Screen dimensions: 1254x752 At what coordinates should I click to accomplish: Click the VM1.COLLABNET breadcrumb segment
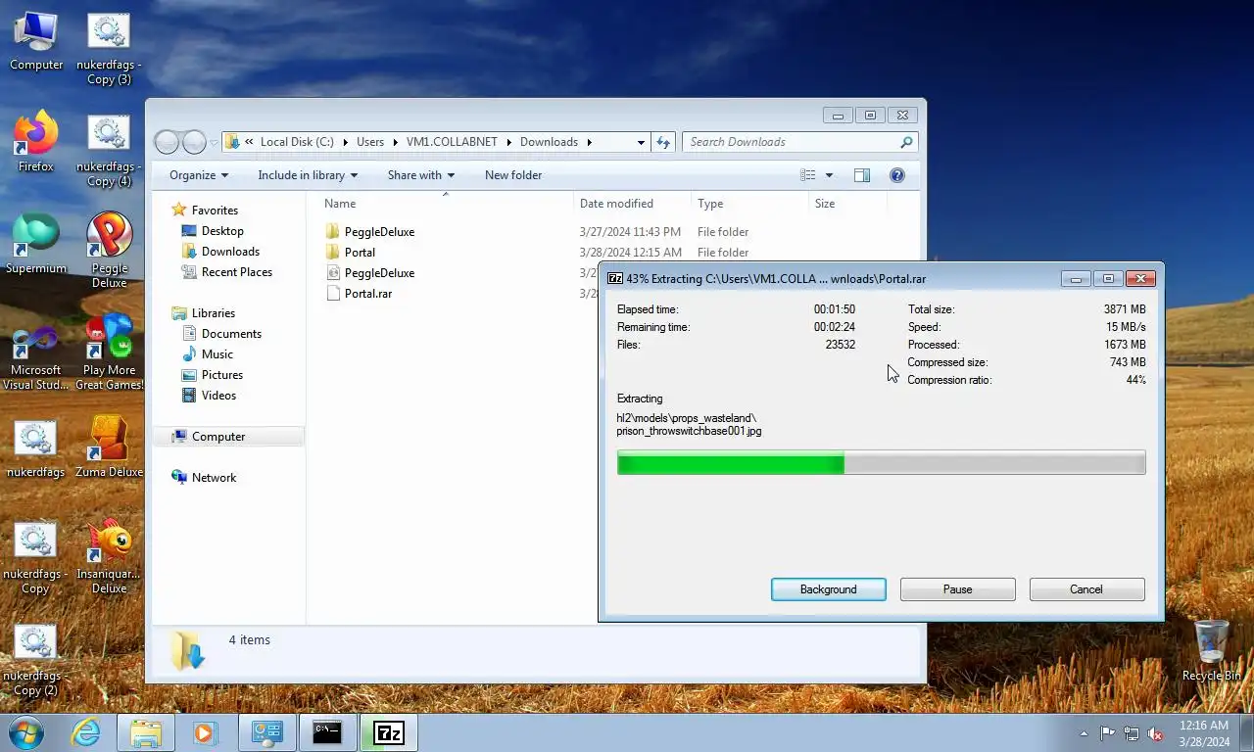[x=452, y=142]
